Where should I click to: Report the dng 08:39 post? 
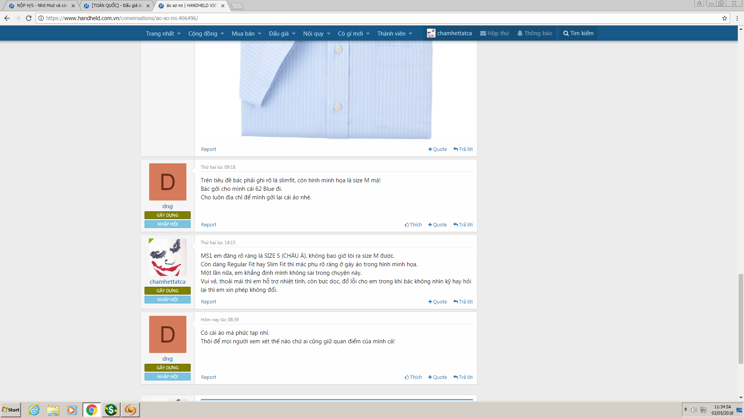(208, 377)
